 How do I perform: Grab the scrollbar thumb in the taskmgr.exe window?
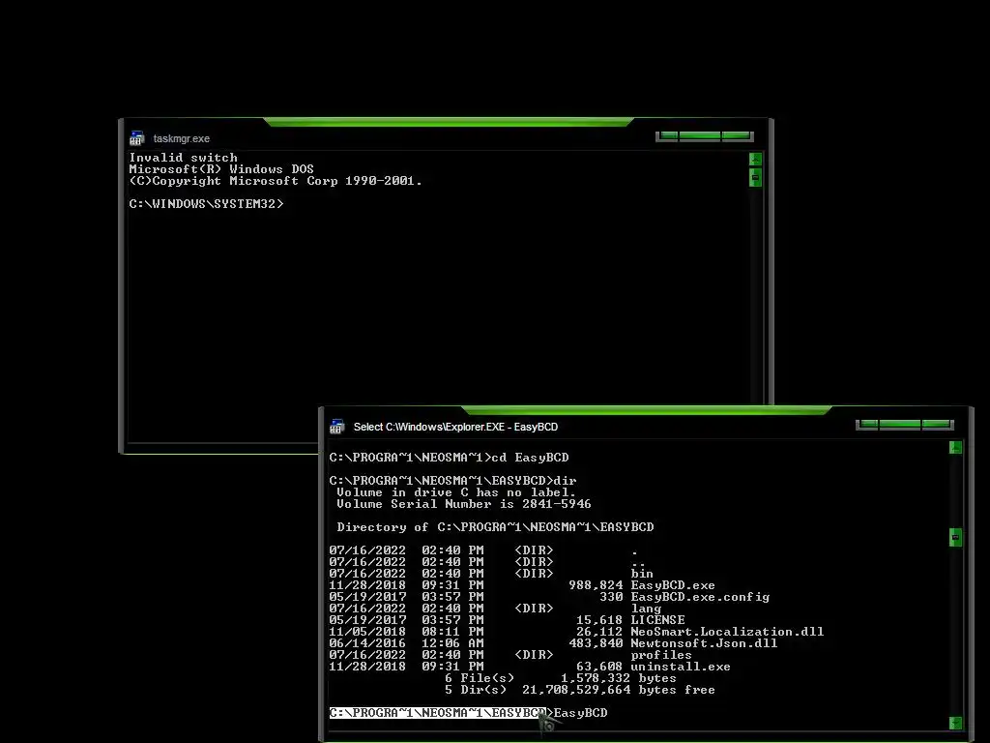point(755,178)
